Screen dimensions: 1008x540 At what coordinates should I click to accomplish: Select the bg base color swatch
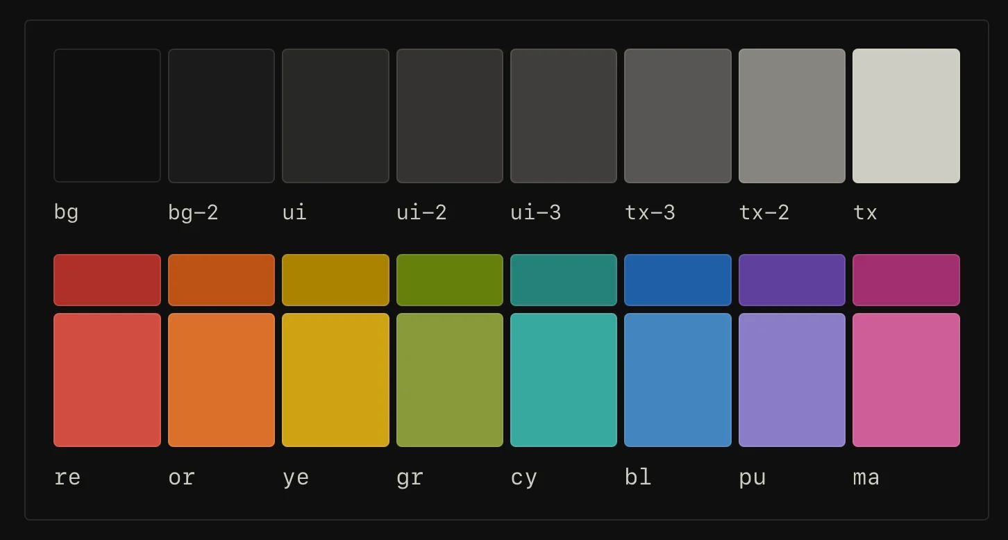[107, 116]
